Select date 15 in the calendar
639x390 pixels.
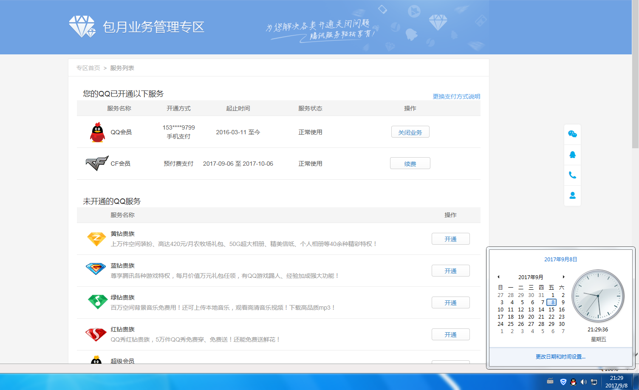pyautogui.click(x=551, y=310)
